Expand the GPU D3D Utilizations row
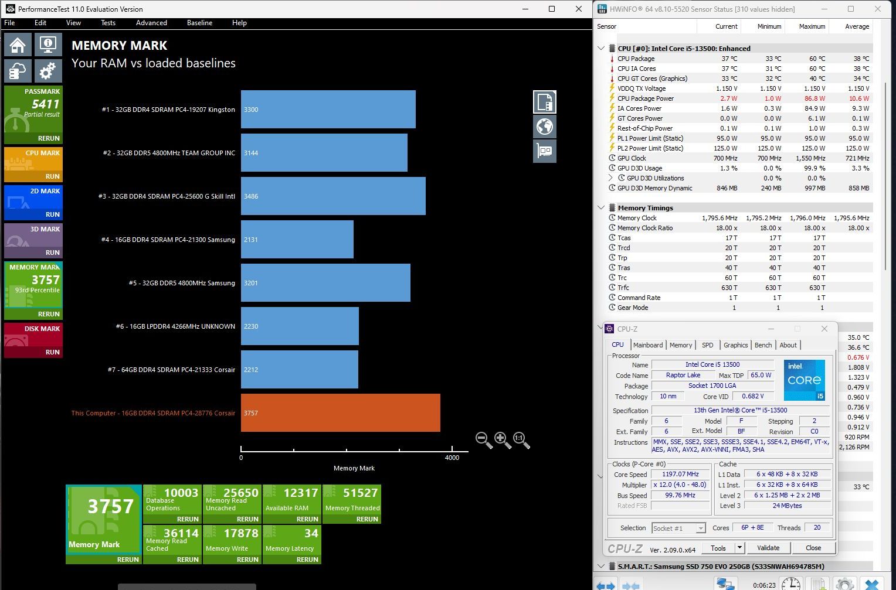 point(611,178)
